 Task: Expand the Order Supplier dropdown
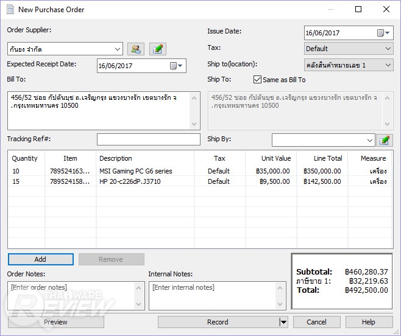[x=118, y=49]
